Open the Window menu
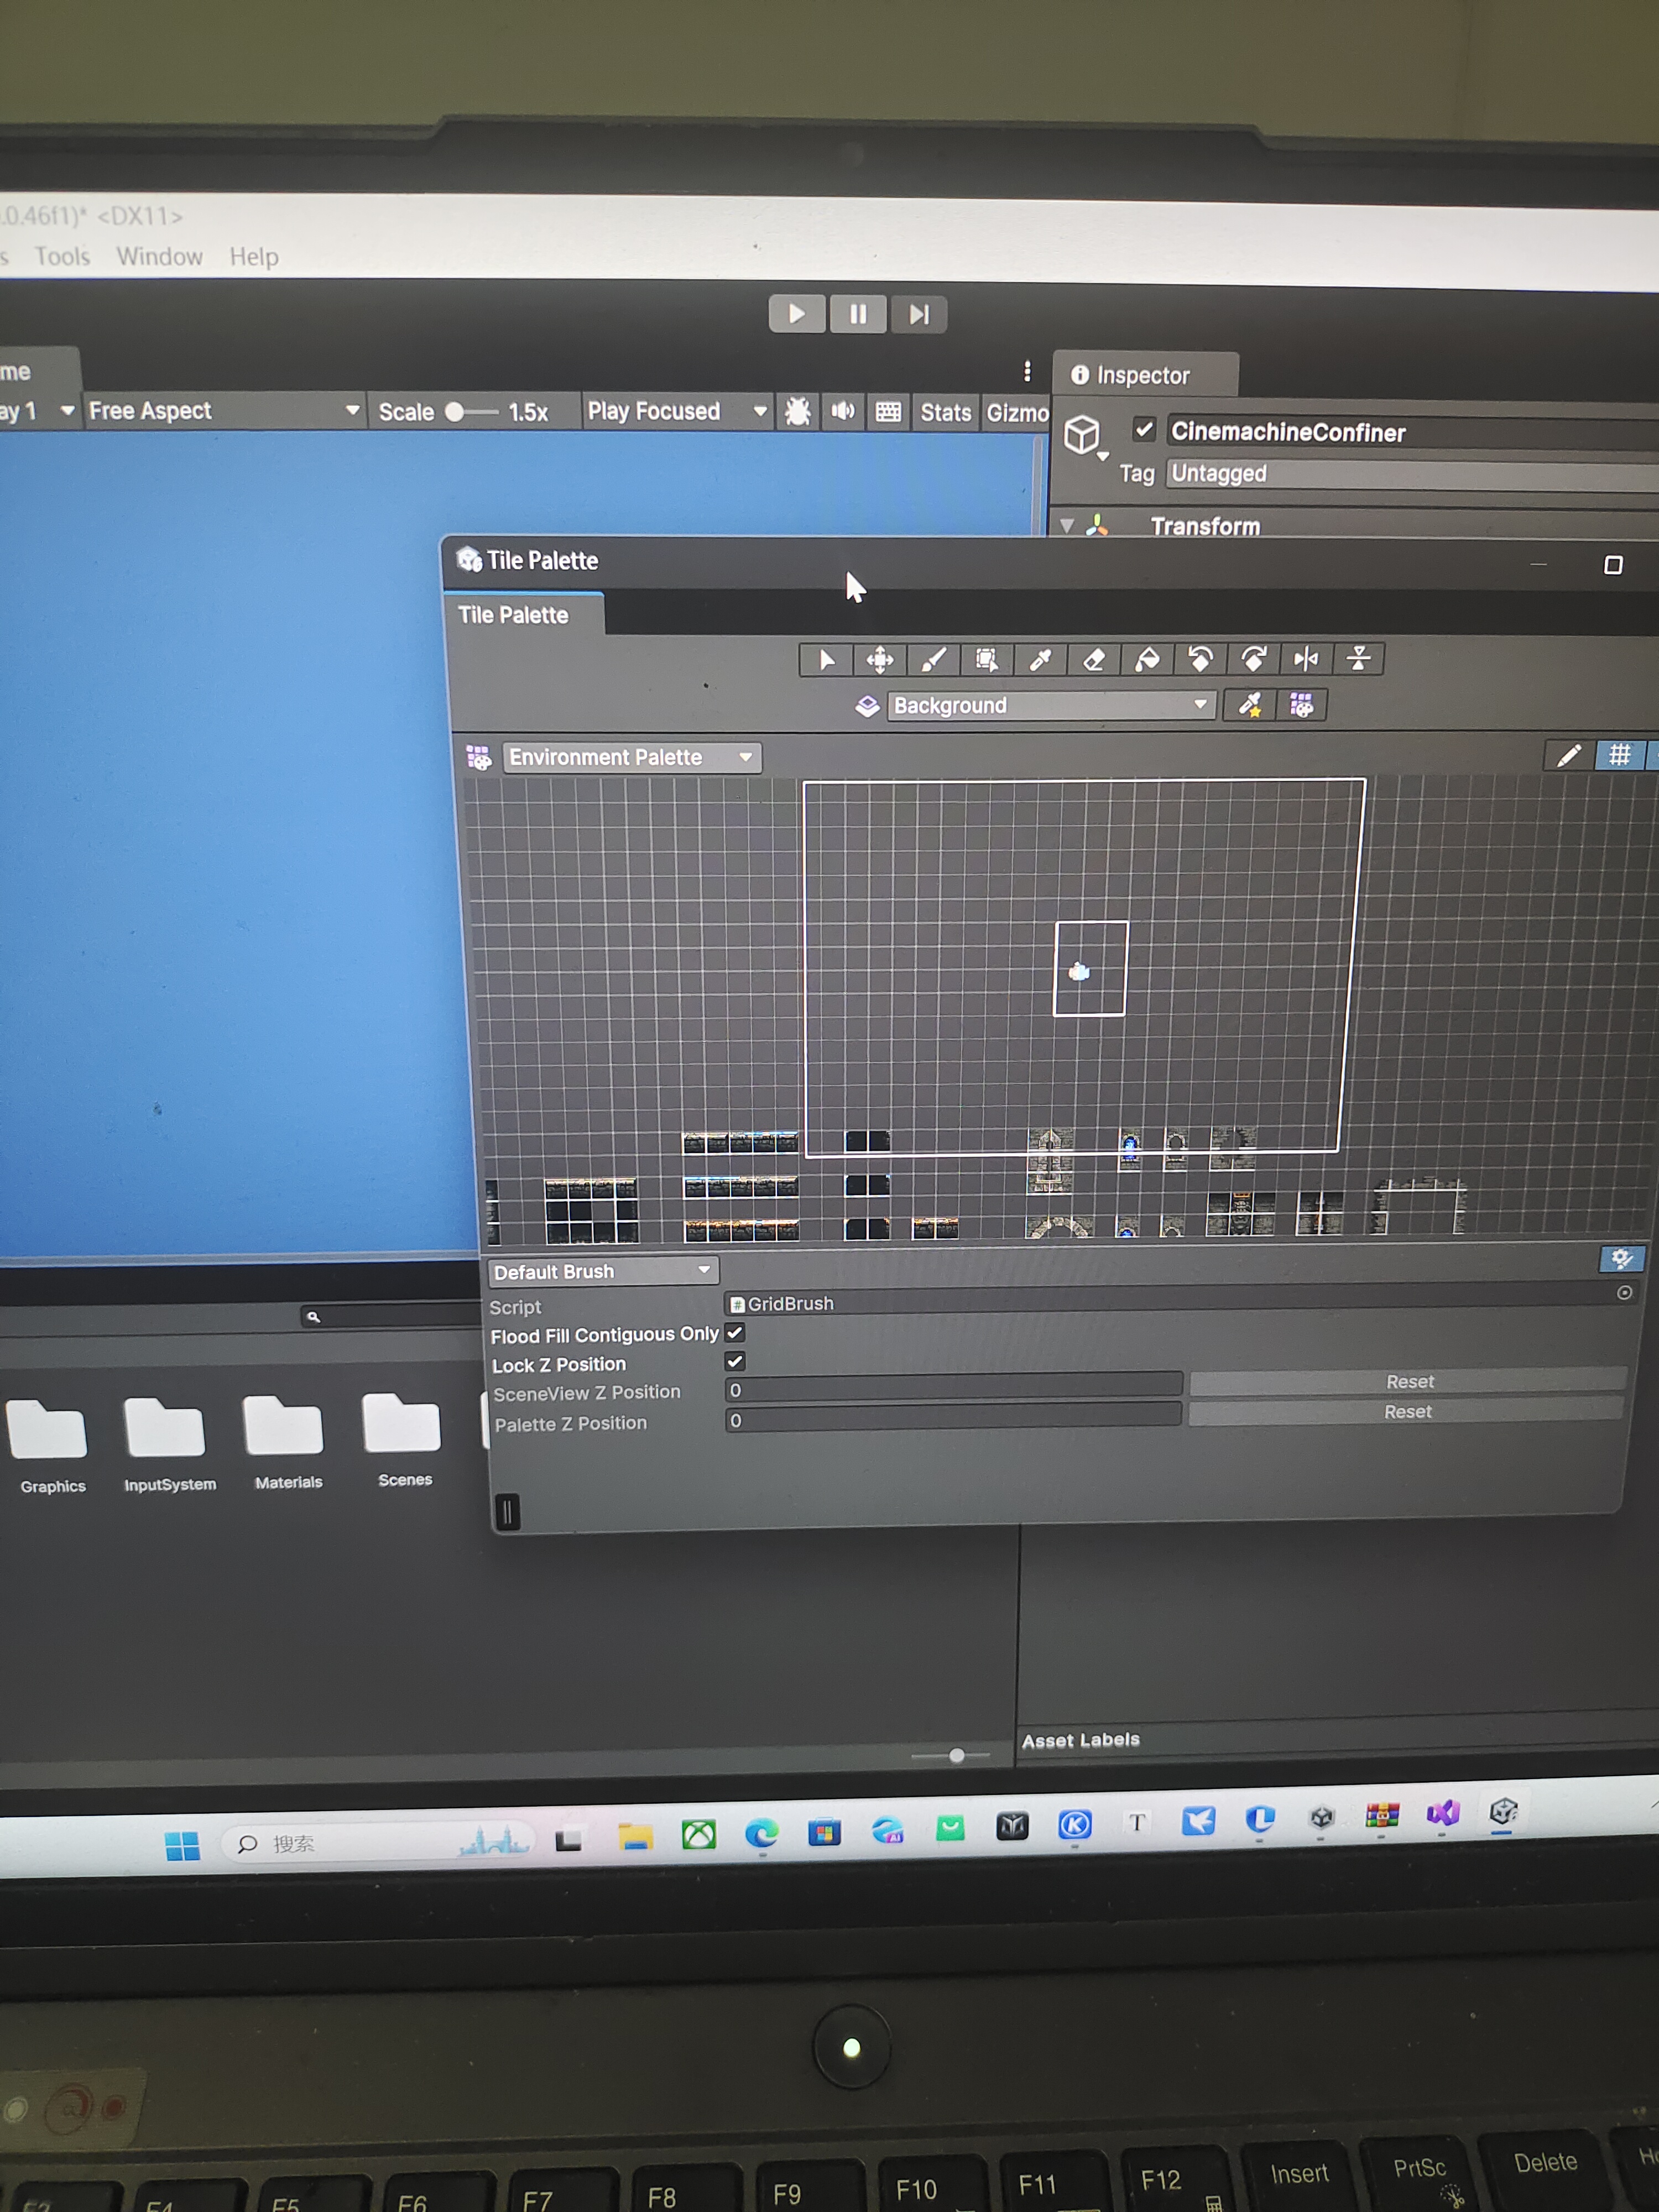Image resolution: width=1659 pixels, height=2212 pixels. 159,257
